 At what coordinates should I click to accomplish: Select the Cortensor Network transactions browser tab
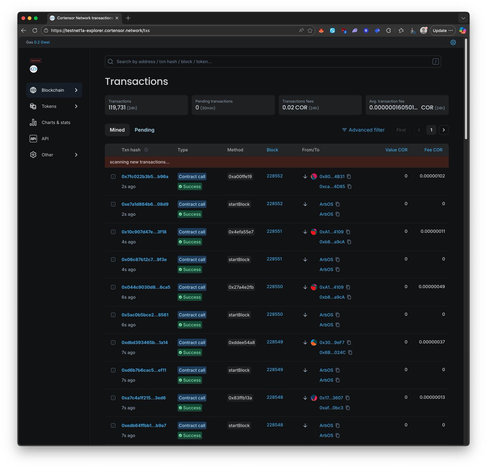click(84, 18)
